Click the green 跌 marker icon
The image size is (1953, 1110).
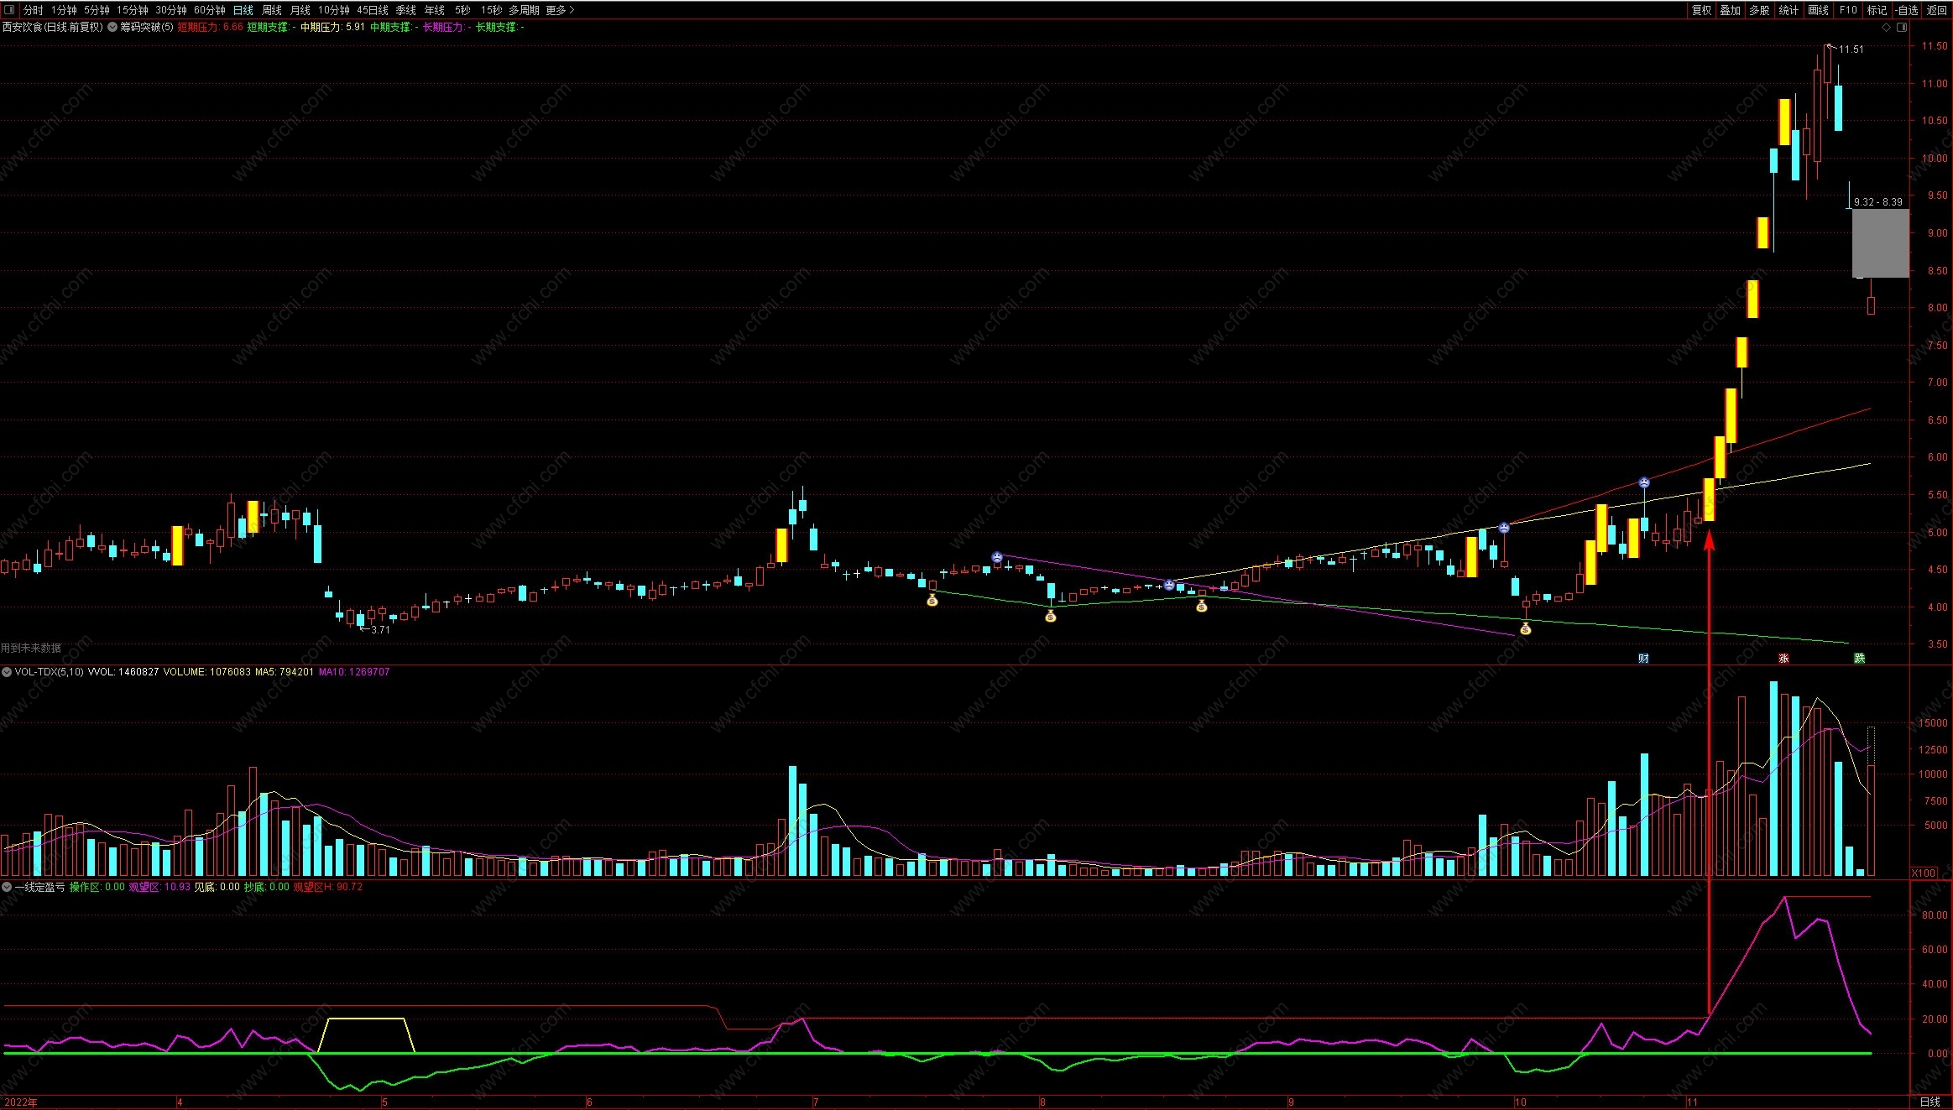(x=1859, y=658)
